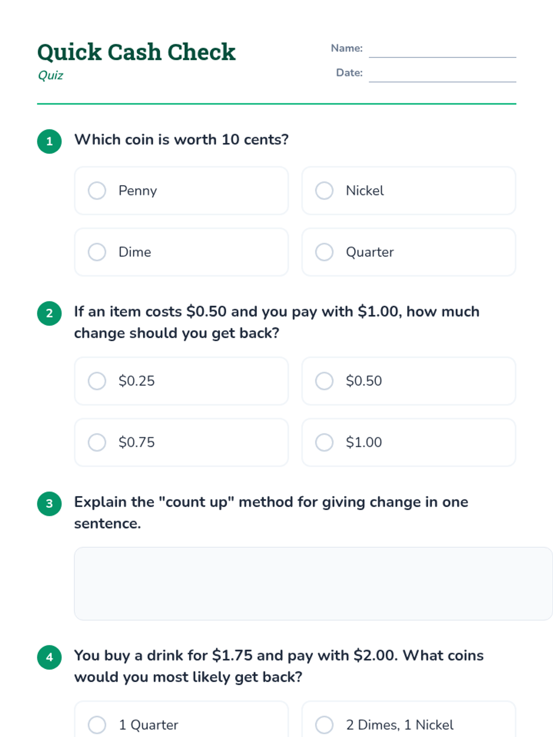
Task: Click the question 2 number badge
Action: click(49, 313)
